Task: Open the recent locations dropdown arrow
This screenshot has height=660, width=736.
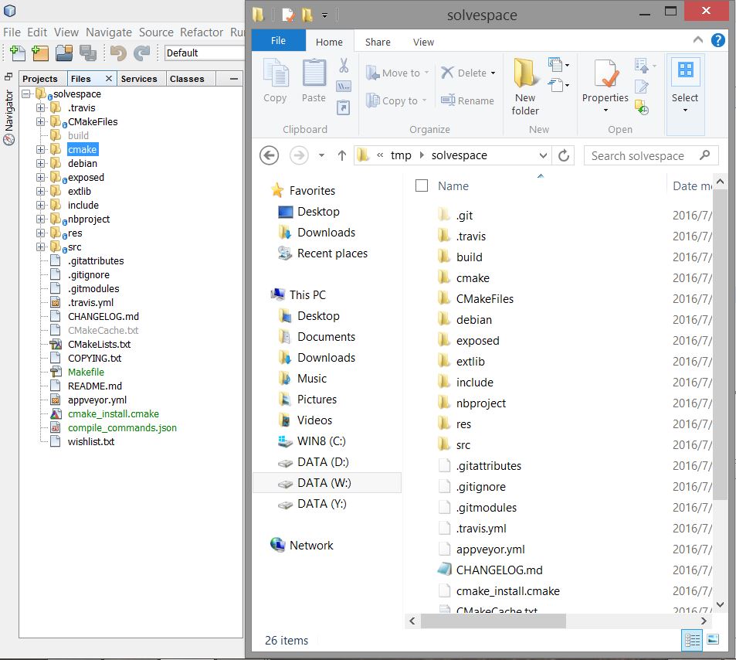Action: (x=321, y=155)
